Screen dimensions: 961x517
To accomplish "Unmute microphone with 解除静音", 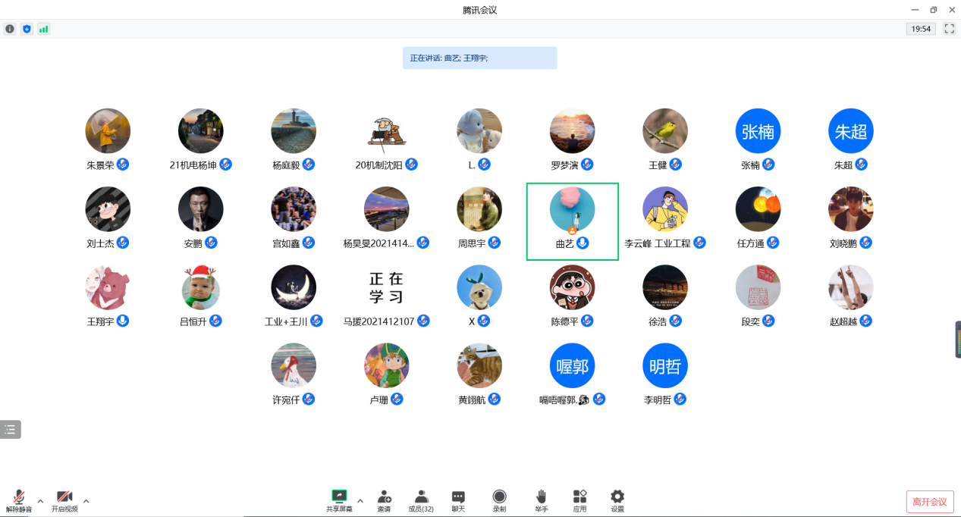I will coord(19,500).
